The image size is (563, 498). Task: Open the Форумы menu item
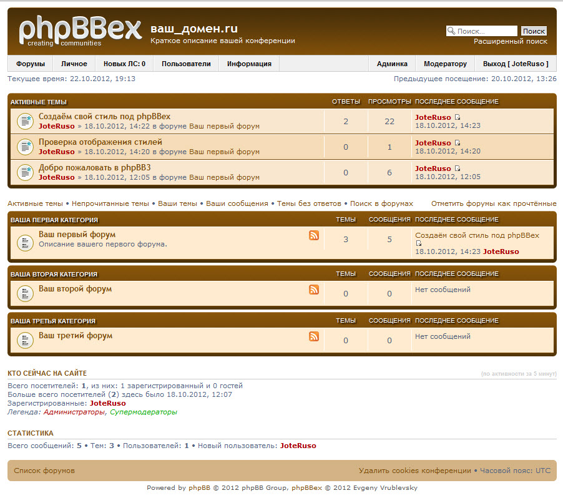tap(31, 64)
